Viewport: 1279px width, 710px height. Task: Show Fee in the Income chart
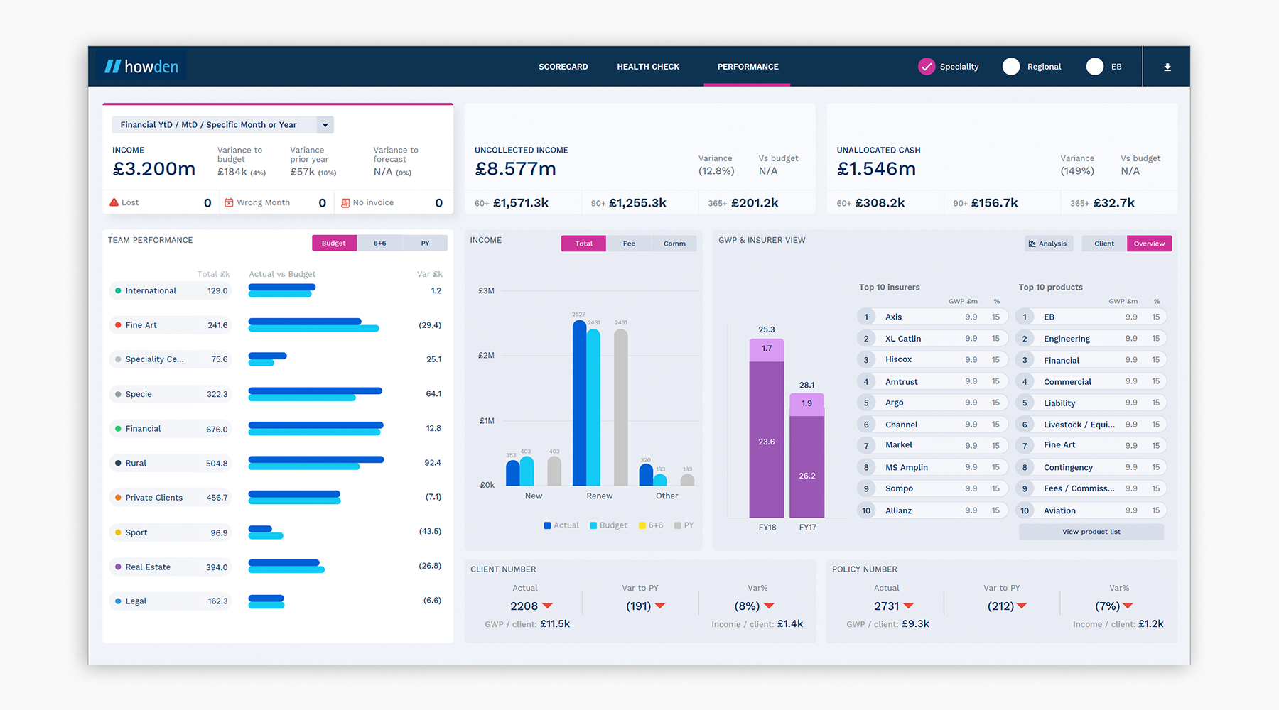point(629,244)
